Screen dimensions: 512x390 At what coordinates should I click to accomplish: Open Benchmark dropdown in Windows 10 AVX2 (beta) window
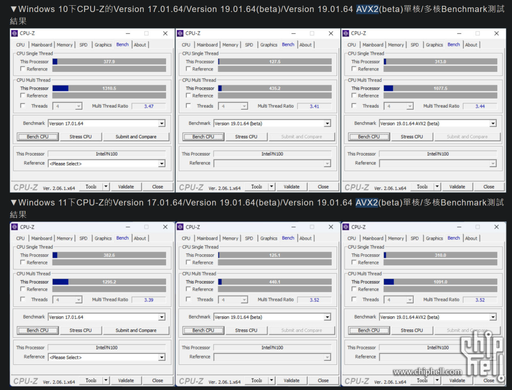coord(493,123)
